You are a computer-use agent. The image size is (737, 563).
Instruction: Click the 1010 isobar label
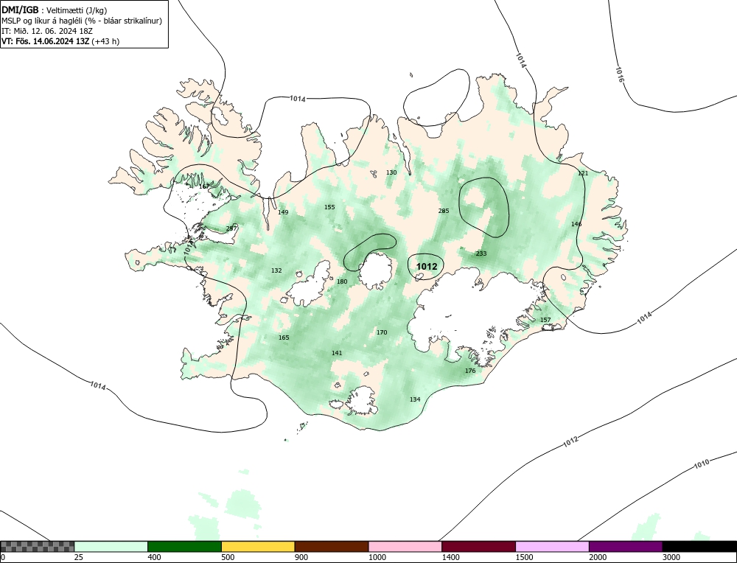tap(702, 464)
